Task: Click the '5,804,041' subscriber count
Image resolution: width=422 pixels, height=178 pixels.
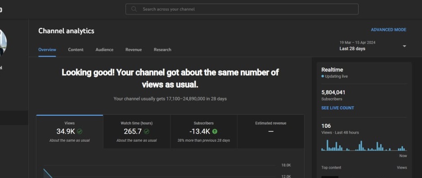Action: pyautogui.click(x=333, y=92)
